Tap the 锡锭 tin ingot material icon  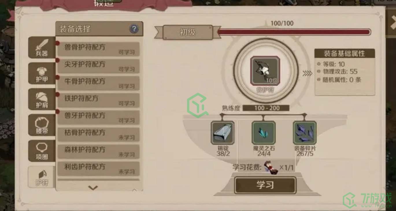tap(223, 133)
